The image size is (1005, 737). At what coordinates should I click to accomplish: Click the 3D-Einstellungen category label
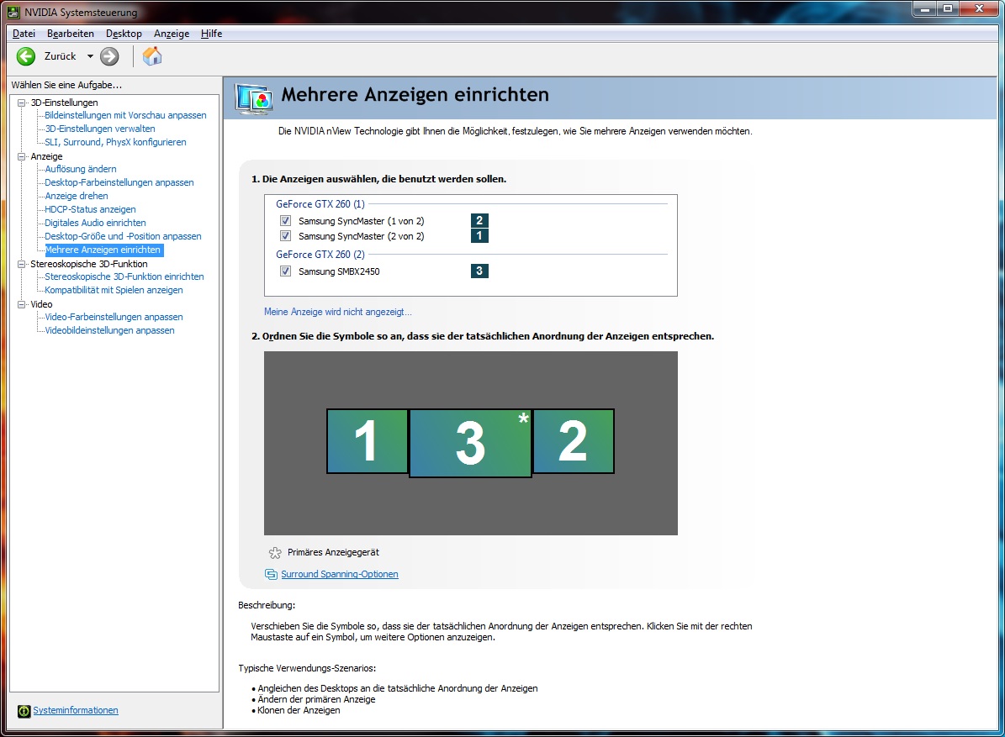(x=64, y=103)
